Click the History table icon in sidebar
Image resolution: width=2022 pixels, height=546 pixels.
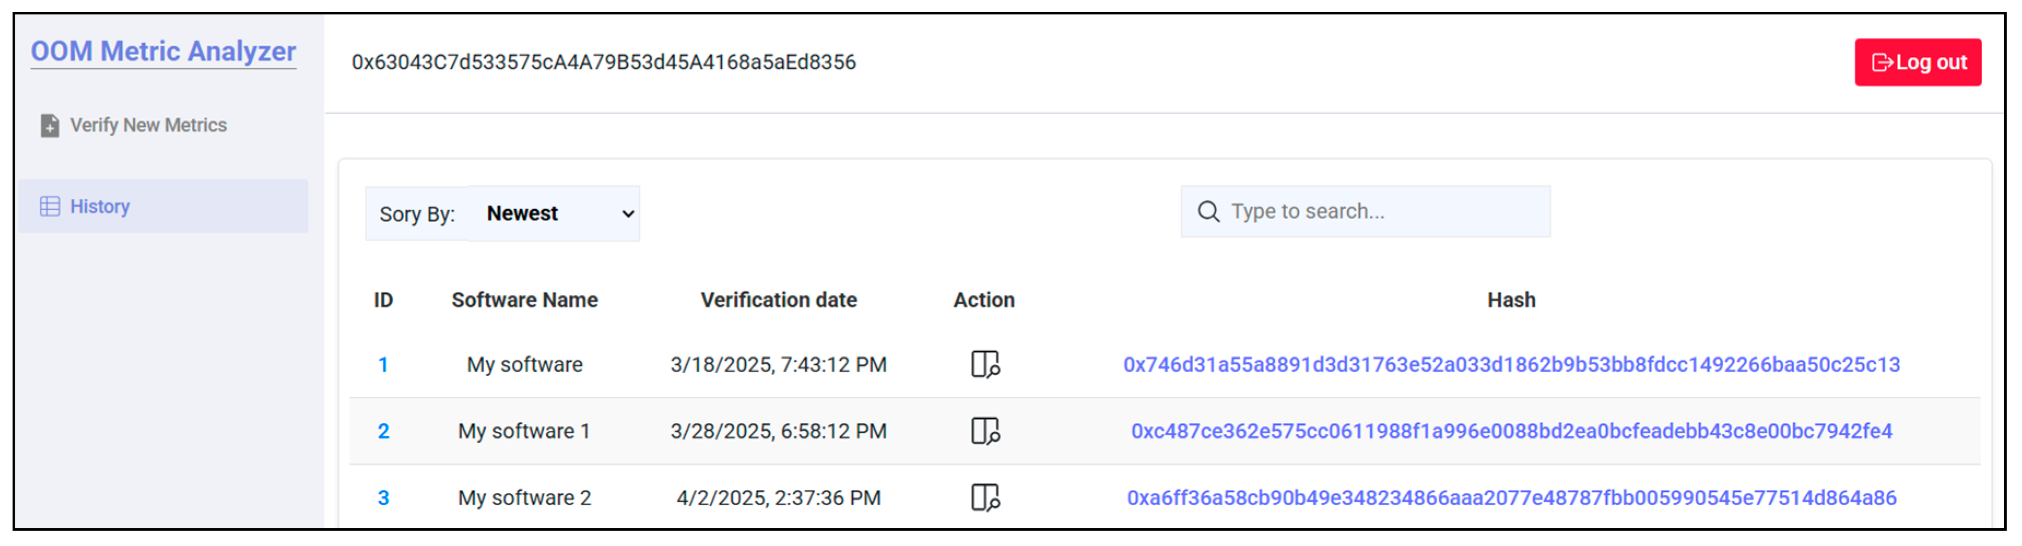[x=50, y=206]
